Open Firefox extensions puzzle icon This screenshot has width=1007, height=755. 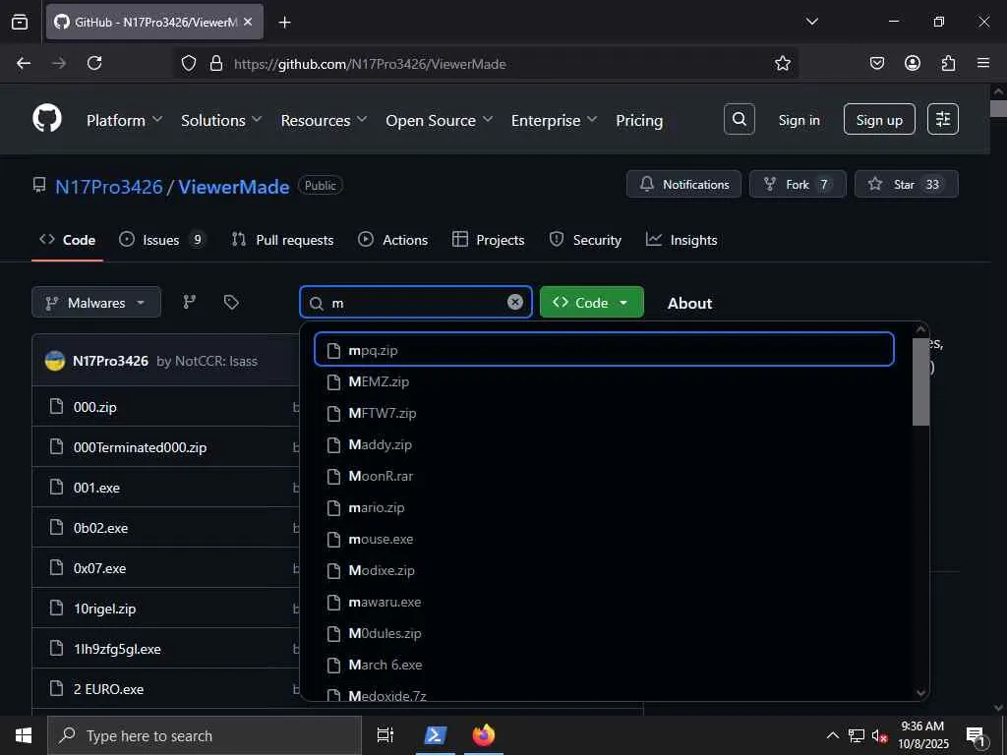[x=948, y=63]
